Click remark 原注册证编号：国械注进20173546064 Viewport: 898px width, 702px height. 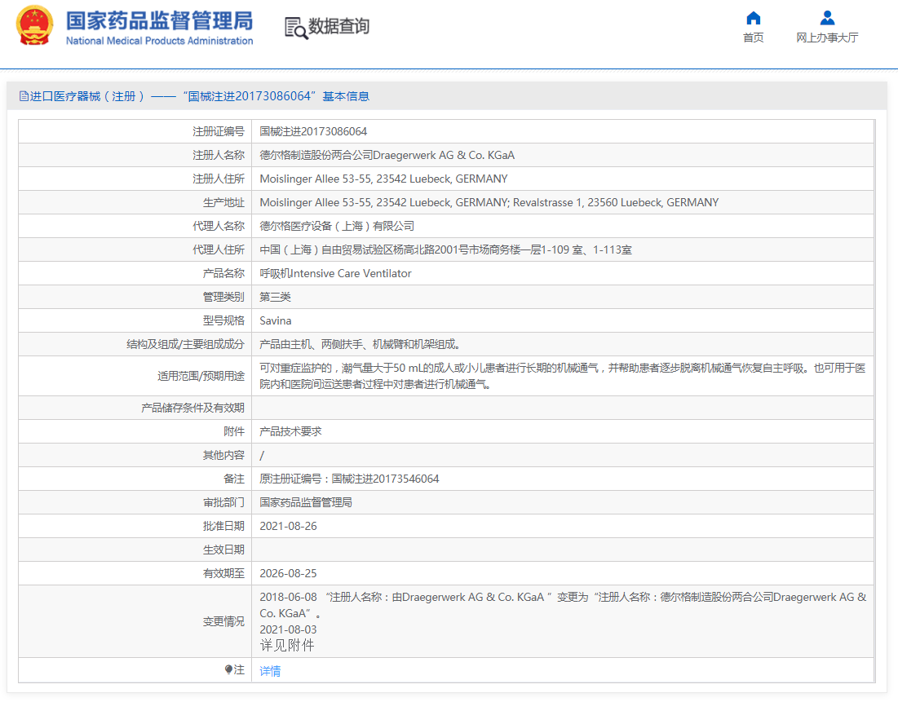coord(349,479)
